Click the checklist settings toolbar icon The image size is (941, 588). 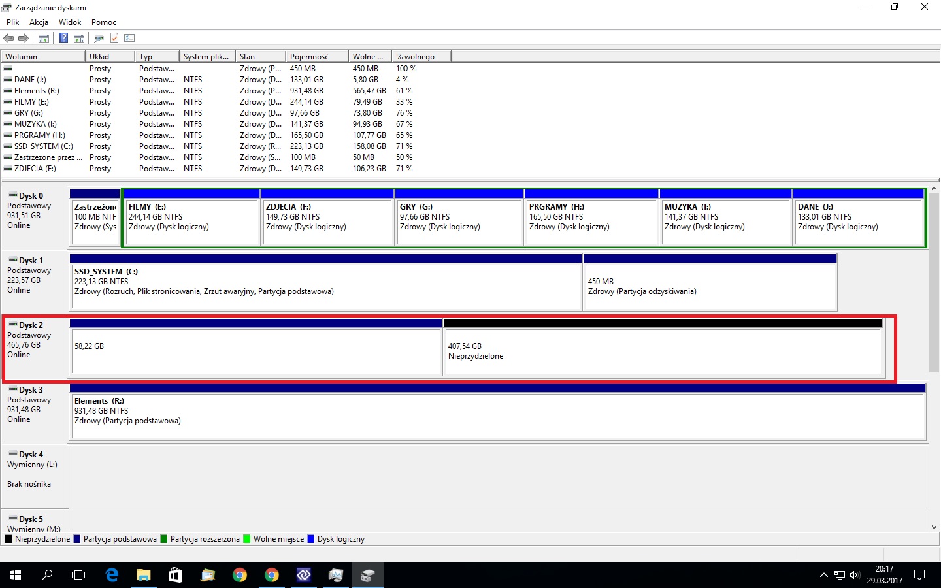(x=129, y=38)
